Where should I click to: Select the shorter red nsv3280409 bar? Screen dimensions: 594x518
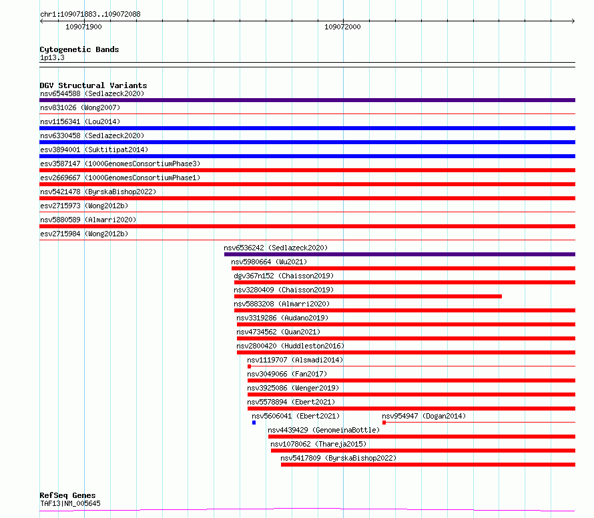point(368,296)
